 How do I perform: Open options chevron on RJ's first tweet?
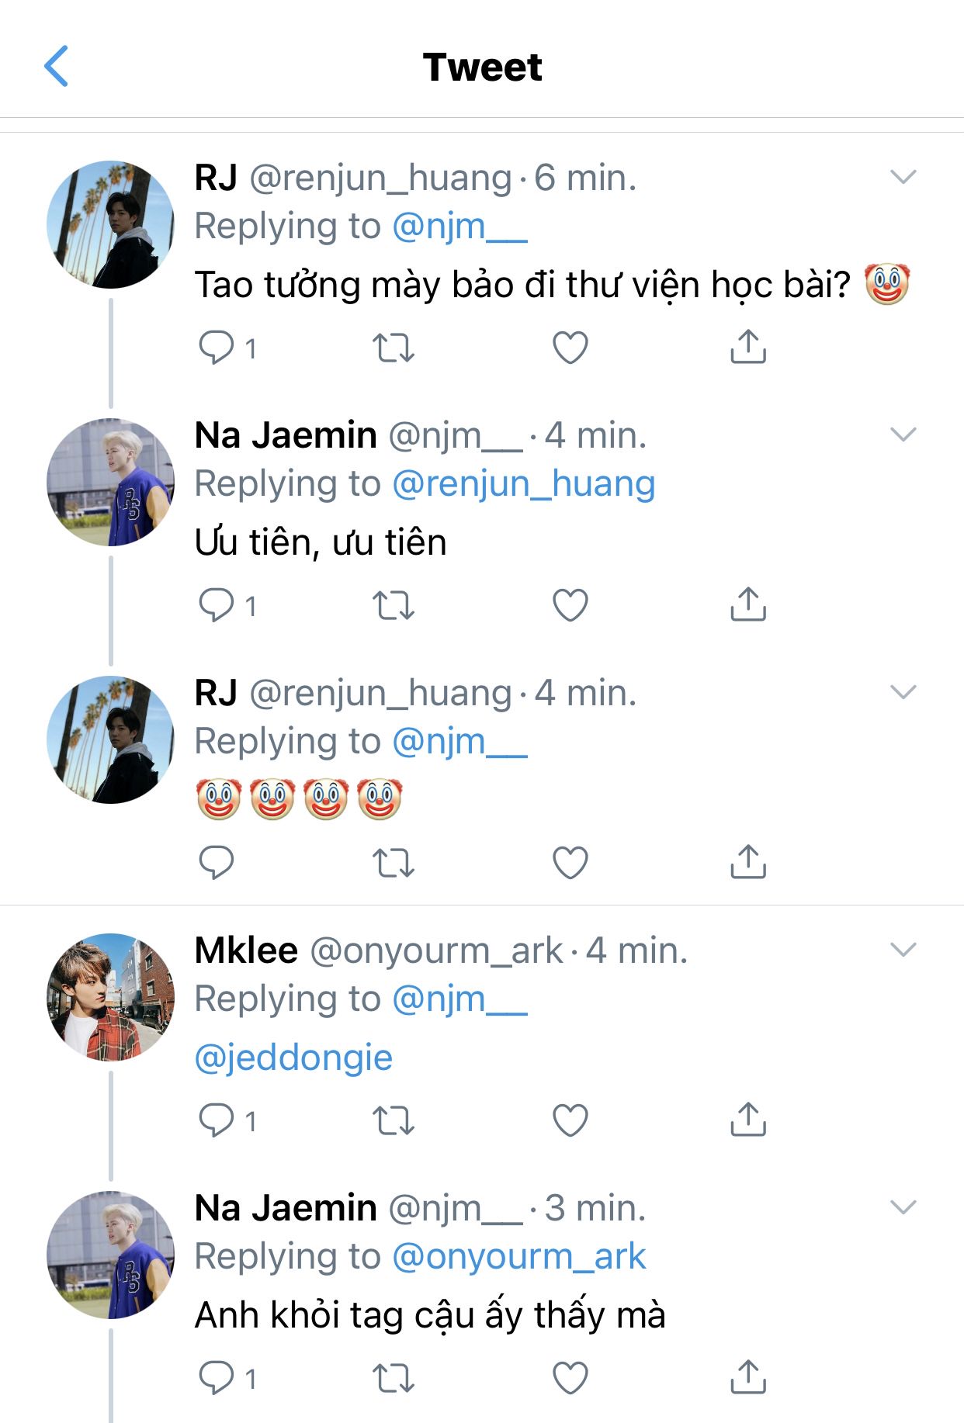pyautogui.click(x=903, y=178)
